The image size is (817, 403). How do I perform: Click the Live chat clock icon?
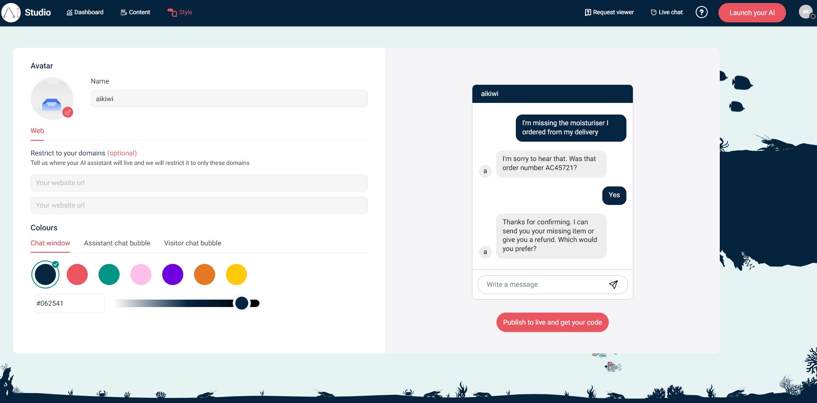coord(654,12)
